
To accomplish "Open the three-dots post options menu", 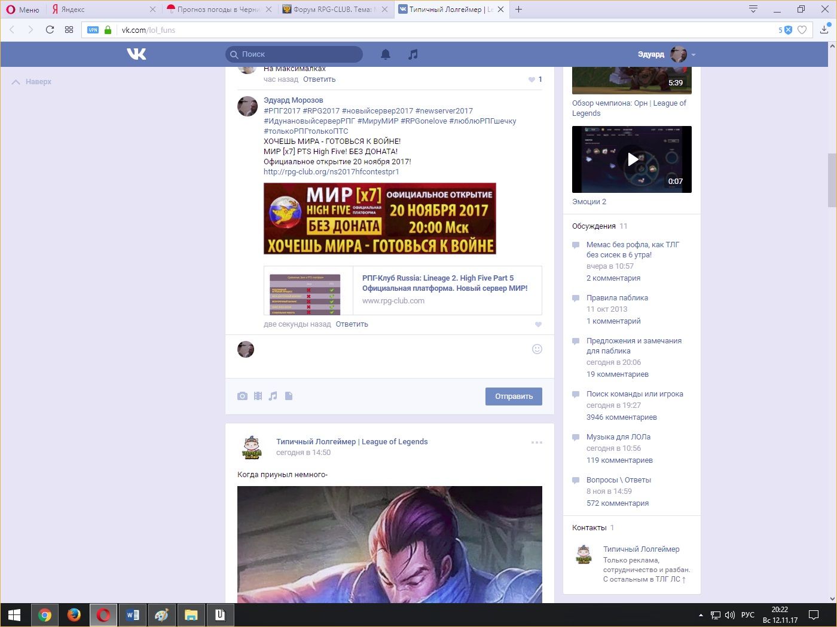I will [x=536, y=442].
